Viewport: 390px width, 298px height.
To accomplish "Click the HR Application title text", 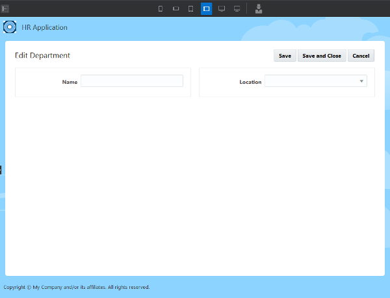I will point(44,27).
